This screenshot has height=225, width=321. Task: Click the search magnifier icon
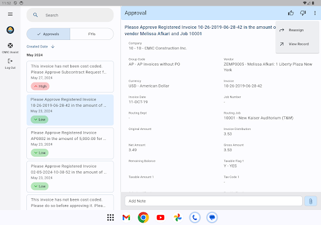tap(36, 15)
